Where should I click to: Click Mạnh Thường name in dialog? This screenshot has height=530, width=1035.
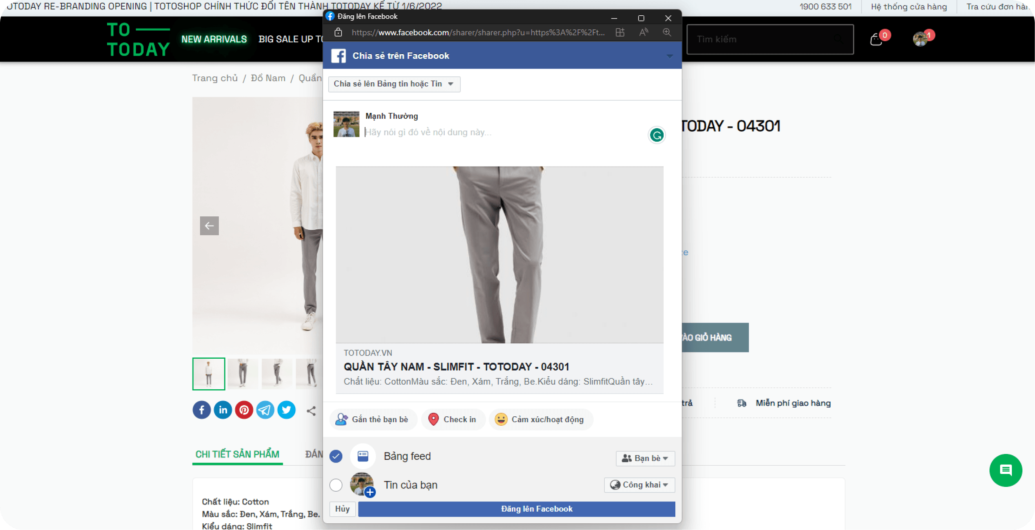tap(391, 116)
